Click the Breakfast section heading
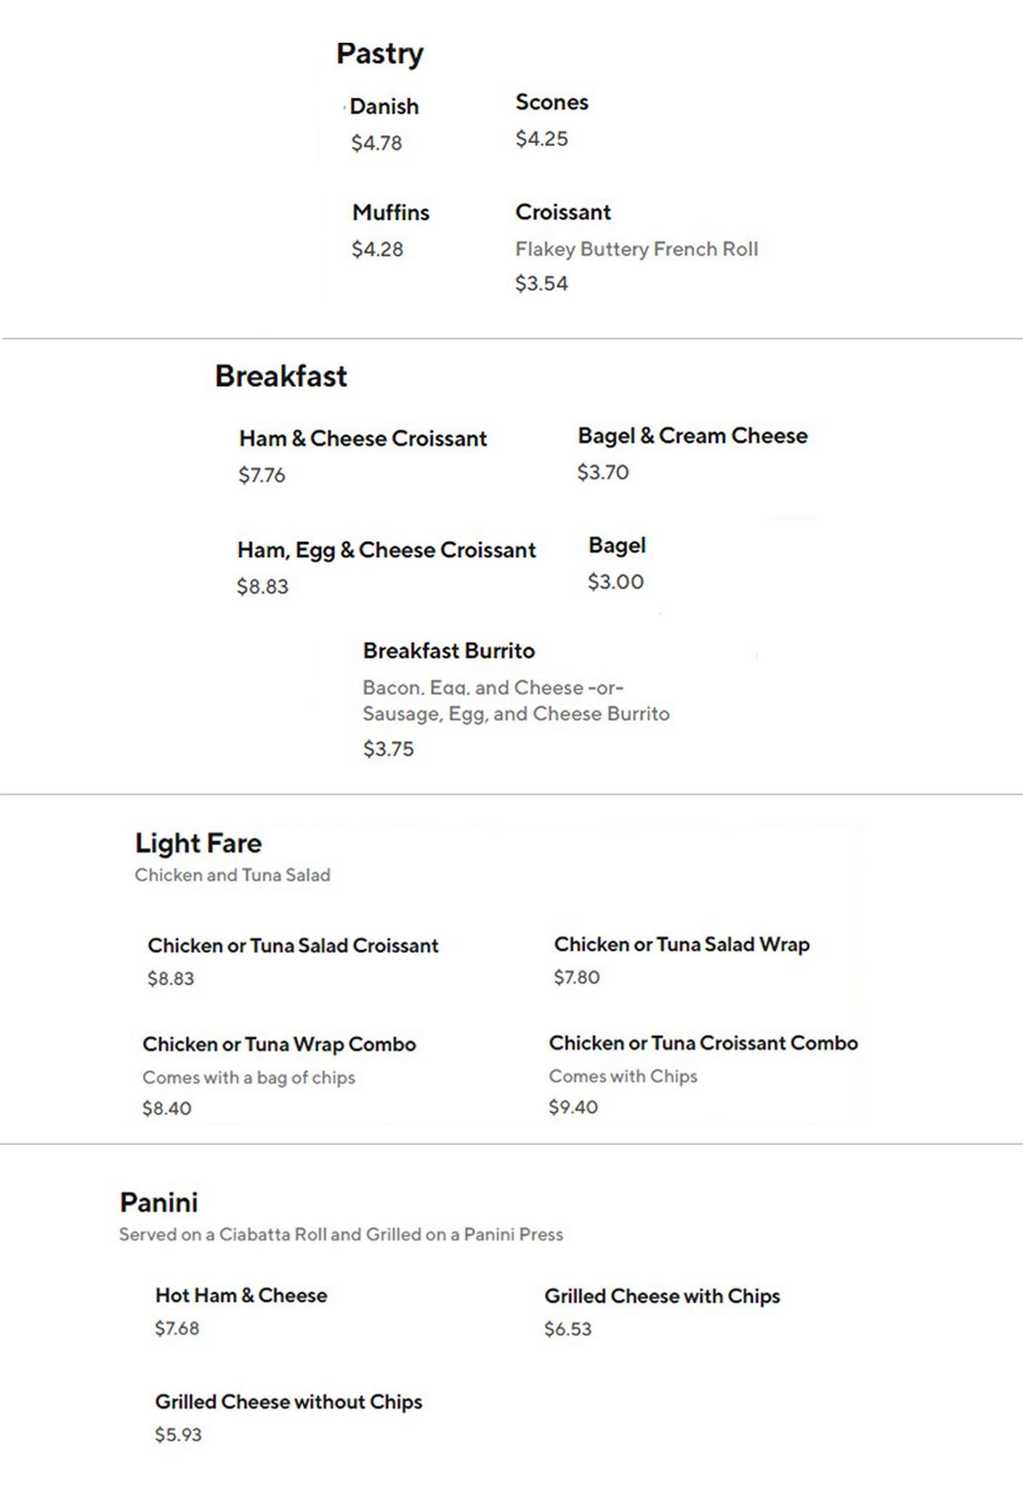This screenshot has height=1488, width=1023. pyautogui.click(x=280, y=376)
